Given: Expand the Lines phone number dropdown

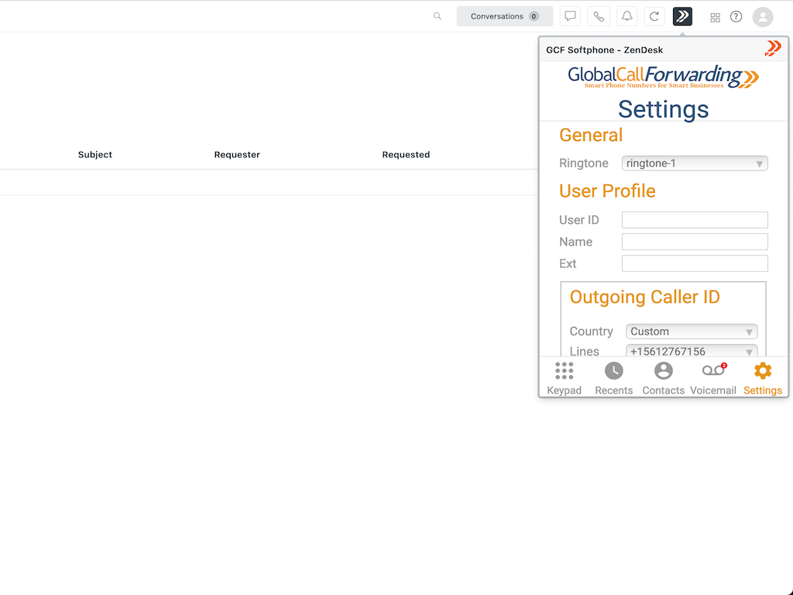Looking at the screenshot, I should coord(692,352).
